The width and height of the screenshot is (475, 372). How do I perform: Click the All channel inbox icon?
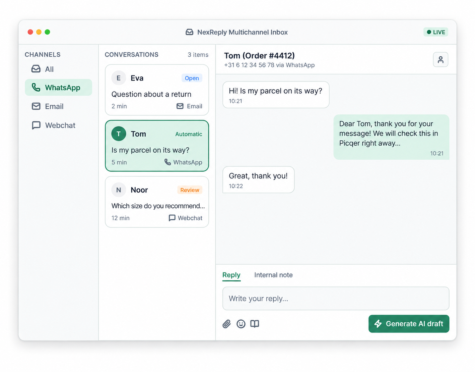(x=36, y=69)
